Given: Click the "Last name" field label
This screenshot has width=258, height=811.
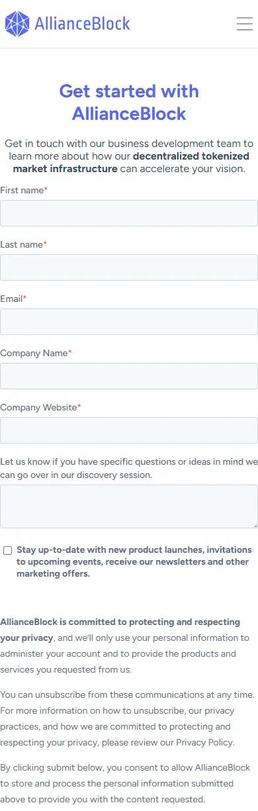Looking at the screenshot, I should 23,244.
